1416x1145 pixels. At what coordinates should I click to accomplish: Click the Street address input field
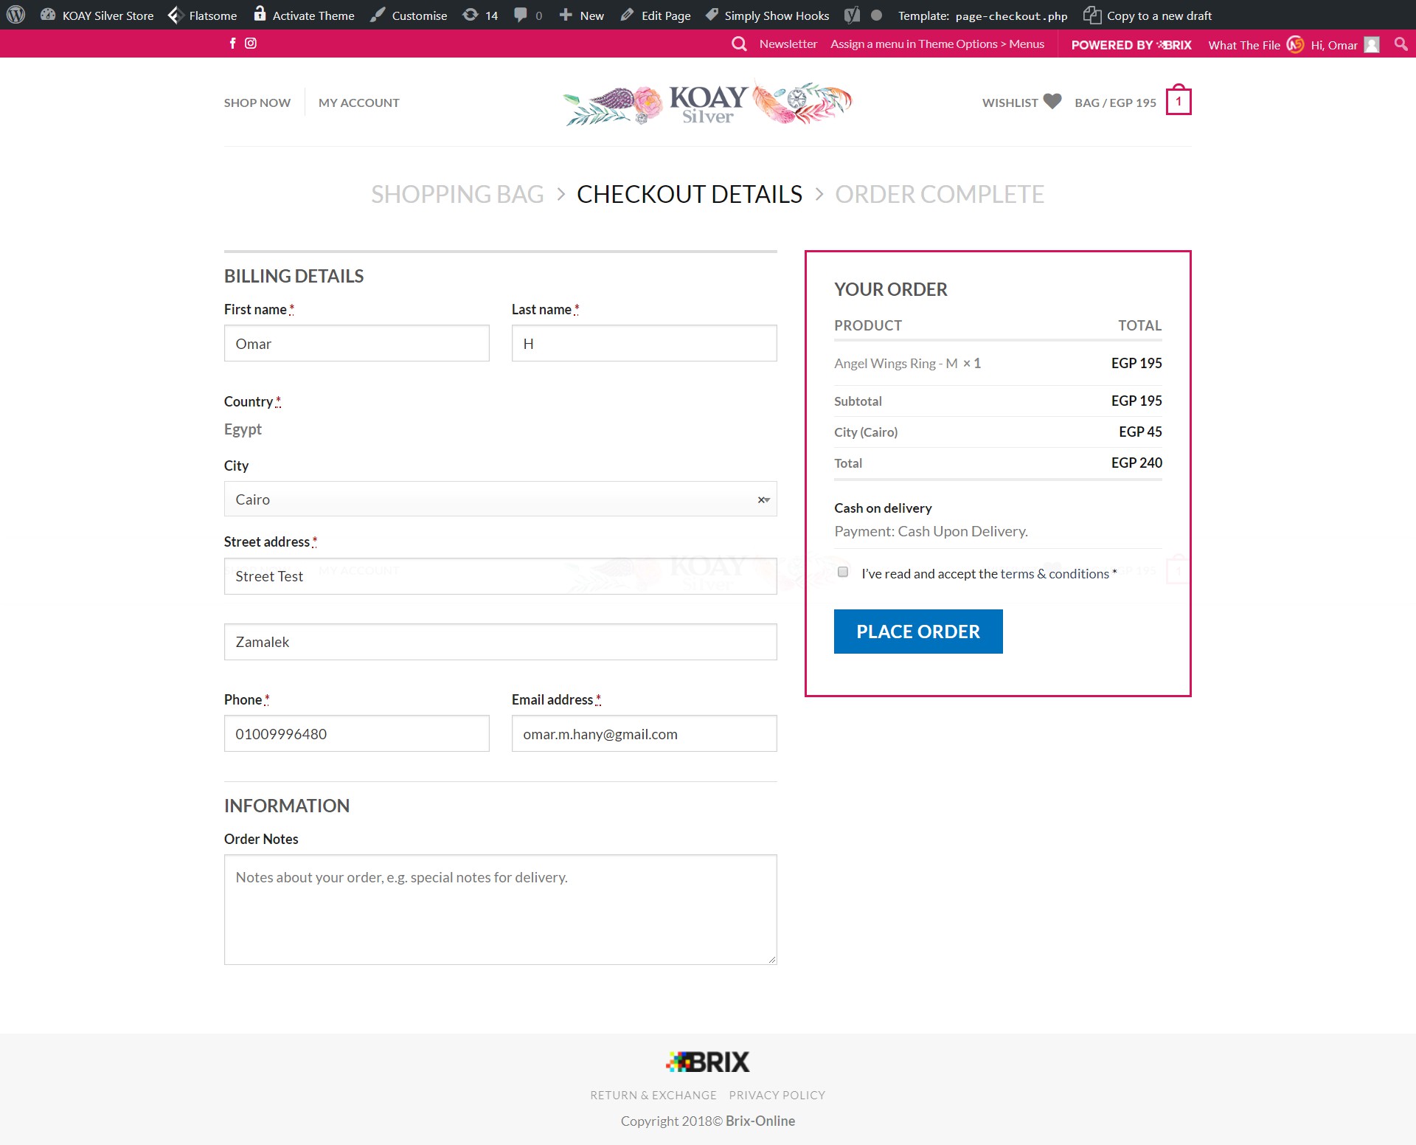click(x=500, y=576)
